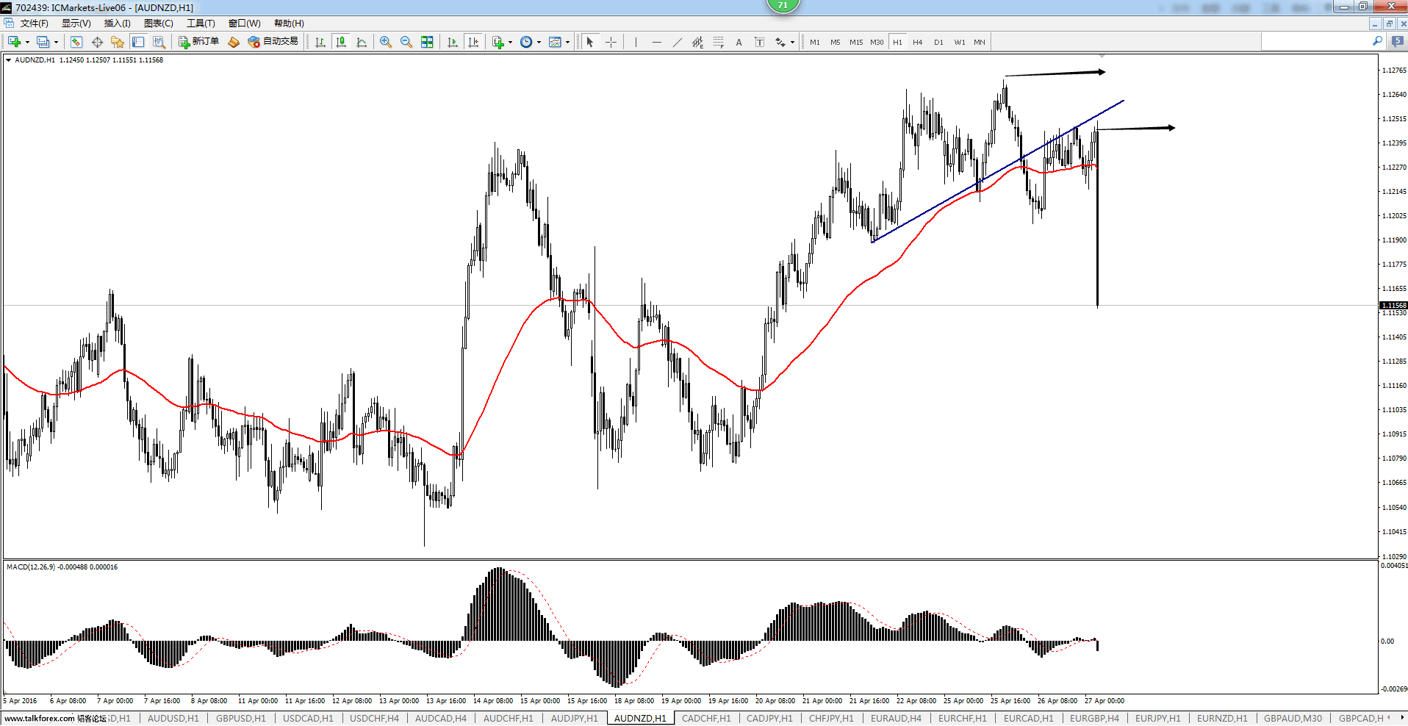
Task: Open the chart templates icon
Action: point(555,42)
